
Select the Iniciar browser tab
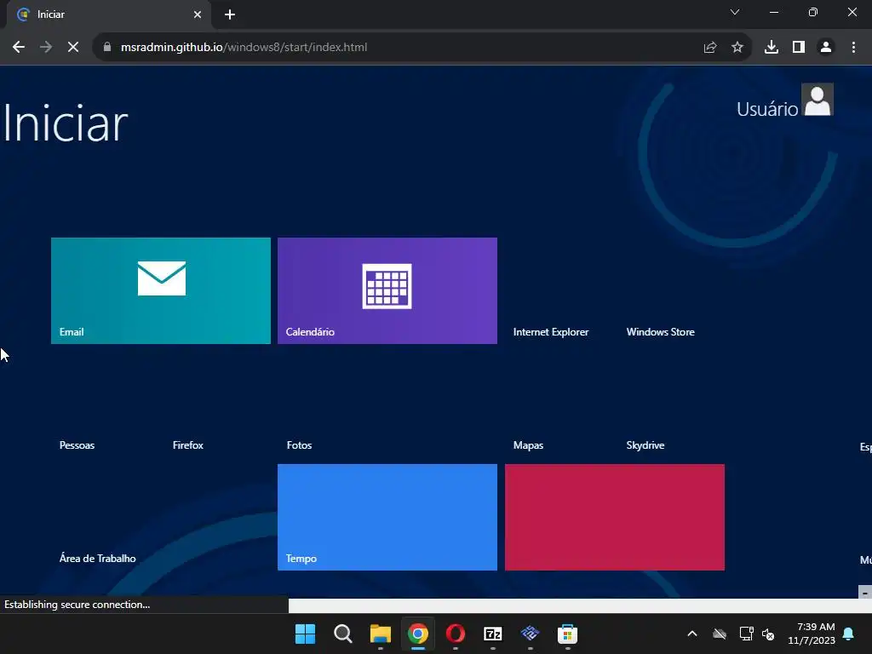pyautogui.click(x=108, y=14)
